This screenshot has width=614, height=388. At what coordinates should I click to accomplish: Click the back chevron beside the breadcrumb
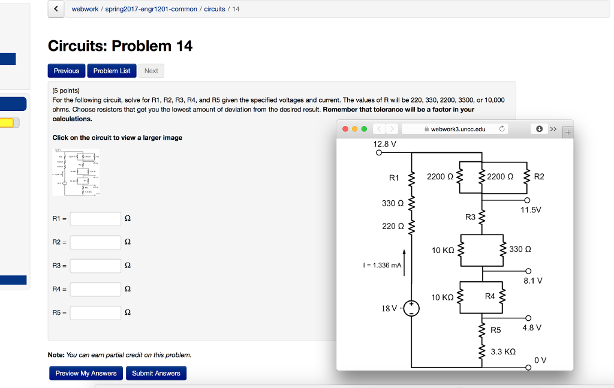(x=55, y=8)
